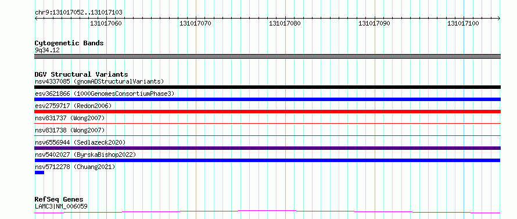Screen dimensions: 517x219
Task: Click the thick red esv2759717 bar
Action: pos(267,112)
